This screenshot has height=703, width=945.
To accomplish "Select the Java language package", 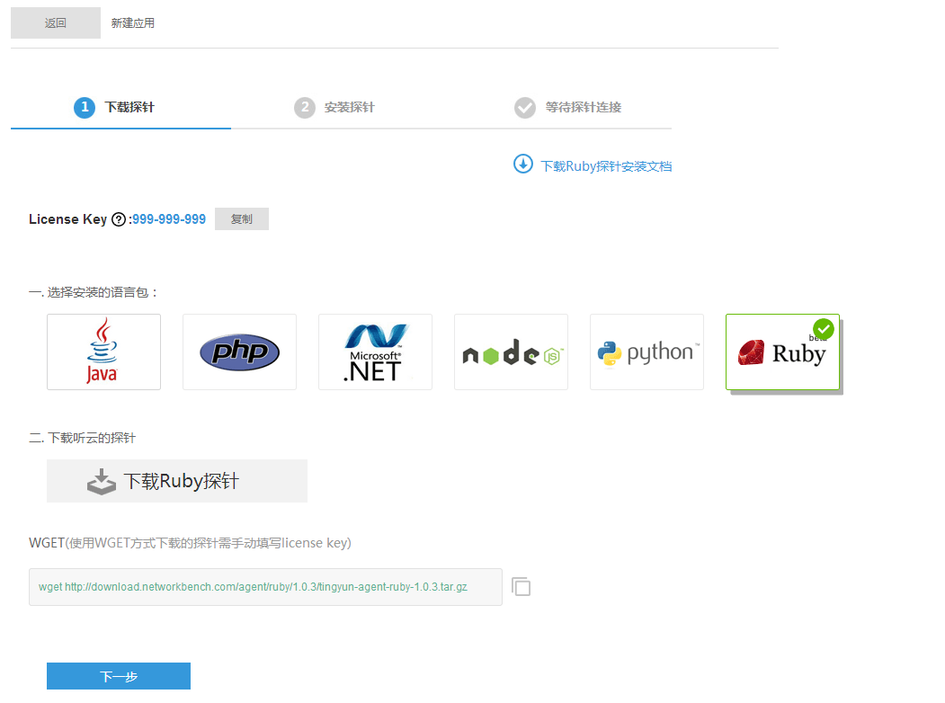I will (x=103, y=351).
